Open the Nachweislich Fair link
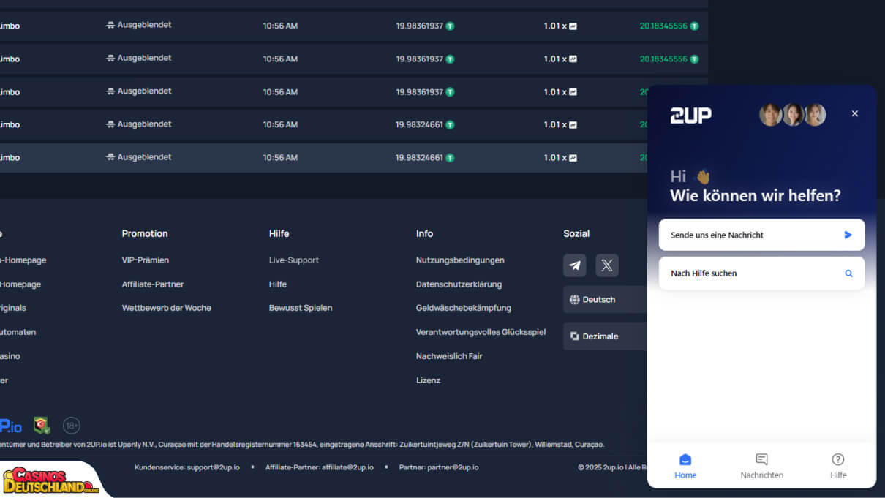885x498 pixels. (449, 356)
